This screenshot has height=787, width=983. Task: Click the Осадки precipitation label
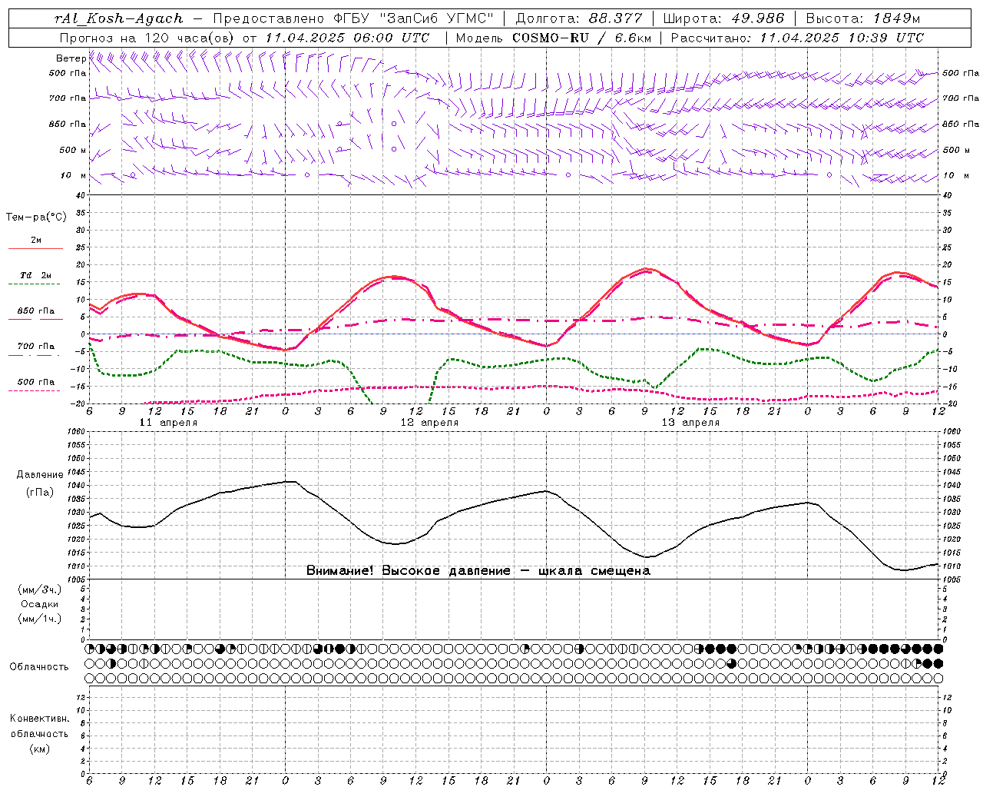(40, 604)
